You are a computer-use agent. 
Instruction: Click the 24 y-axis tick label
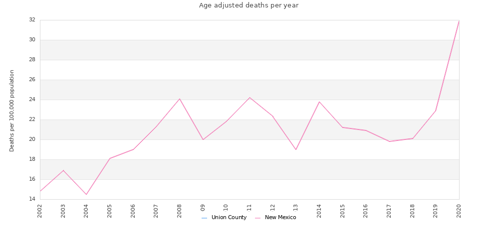pos(32,100)
